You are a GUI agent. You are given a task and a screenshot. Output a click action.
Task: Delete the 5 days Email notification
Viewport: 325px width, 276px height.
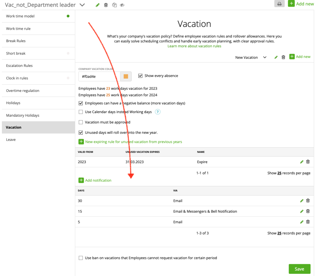[x=308, y=222]
